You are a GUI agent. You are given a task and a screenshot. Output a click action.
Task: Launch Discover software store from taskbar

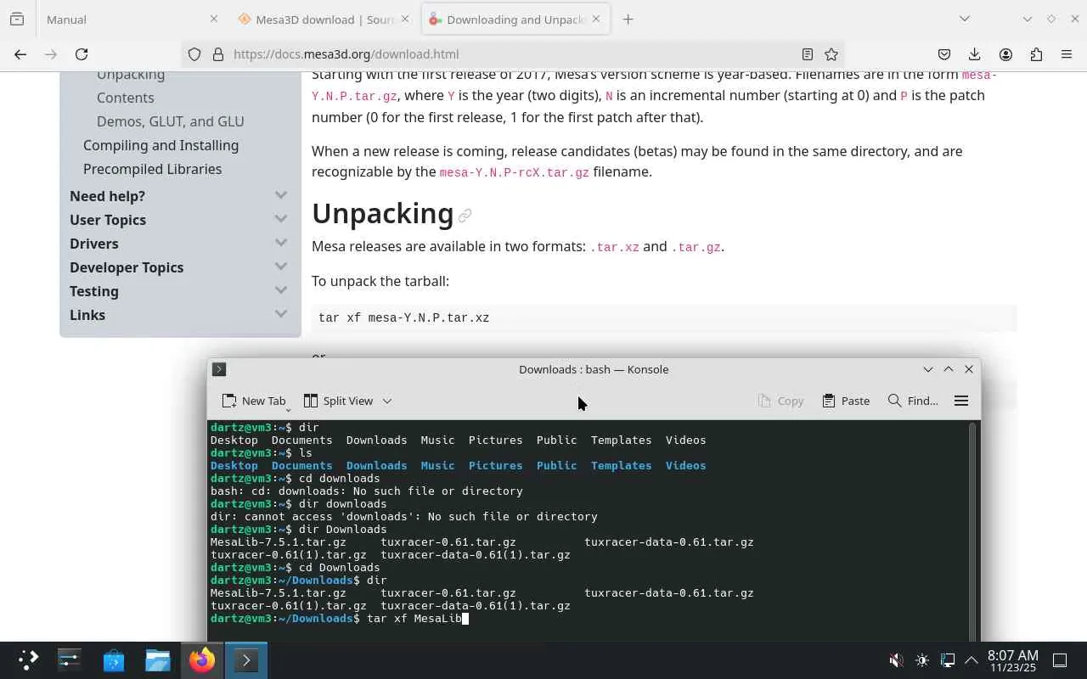pyautogui.click(x=113, y=659)
